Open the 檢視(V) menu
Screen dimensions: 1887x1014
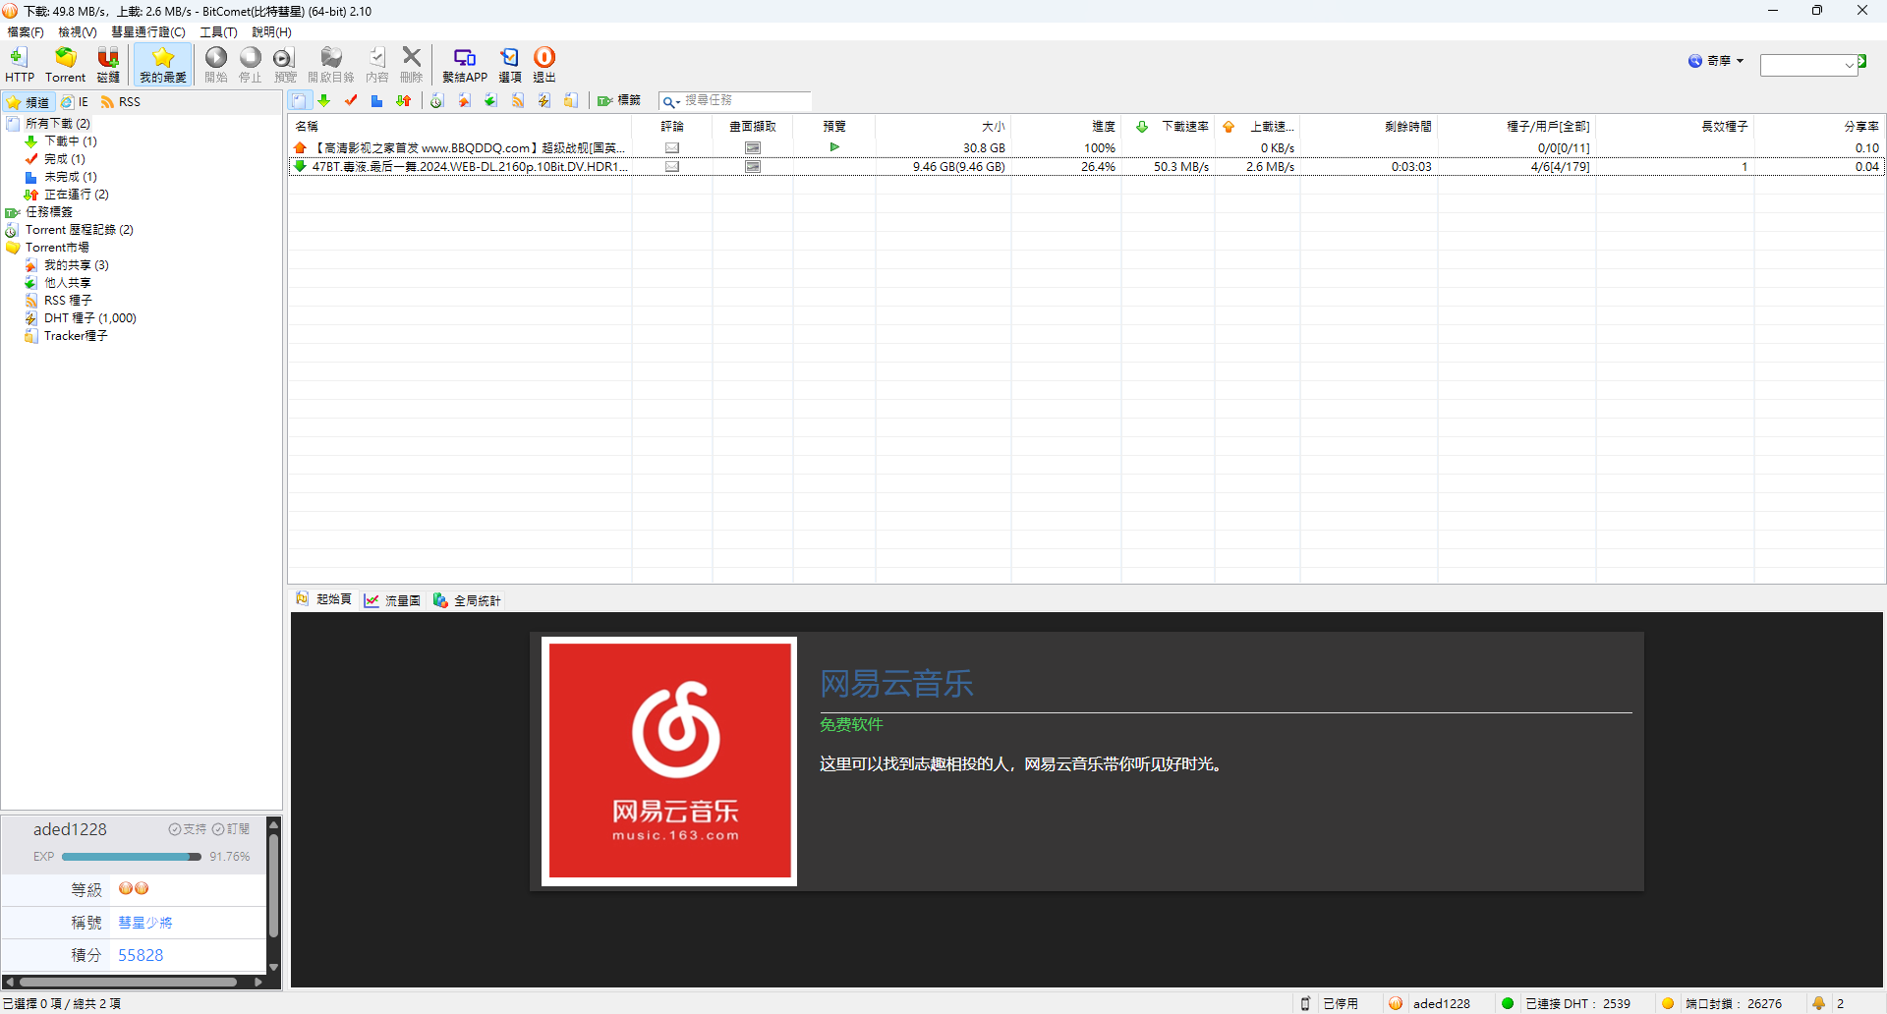tap(78, 32)
